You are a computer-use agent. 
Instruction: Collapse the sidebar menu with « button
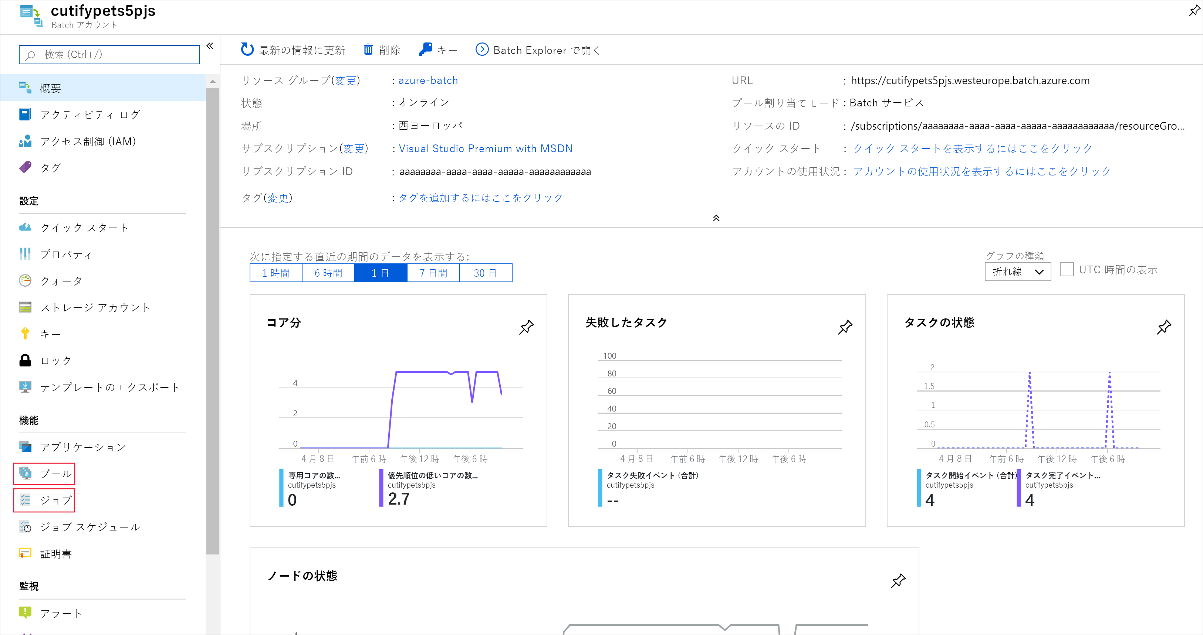210,46
